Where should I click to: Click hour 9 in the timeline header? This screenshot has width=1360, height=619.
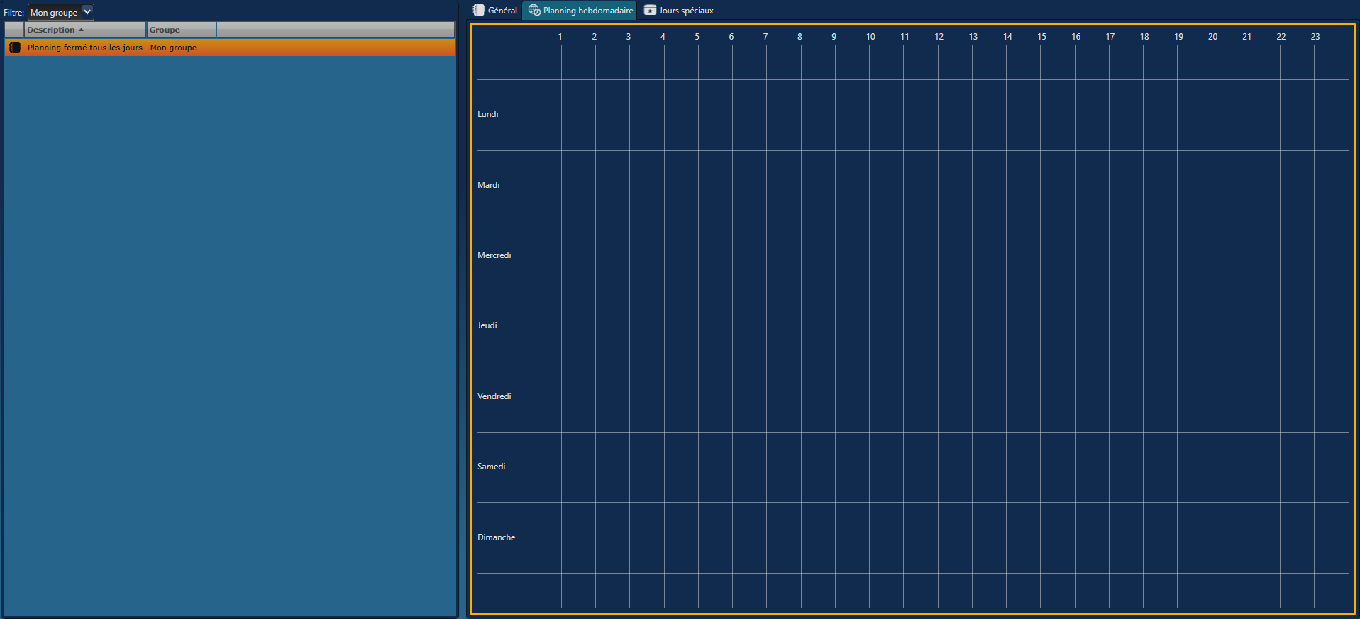[x=834, y=37]
